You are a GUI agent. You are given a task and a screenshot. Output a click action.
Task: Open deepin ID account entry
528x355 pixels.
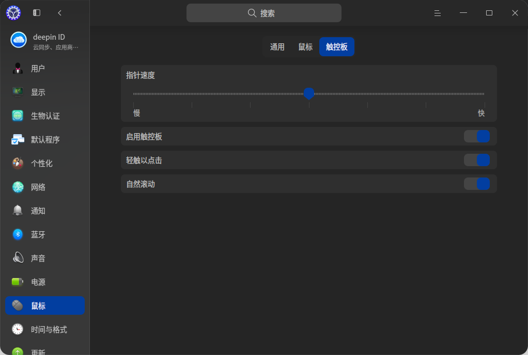tap(45, 41)
